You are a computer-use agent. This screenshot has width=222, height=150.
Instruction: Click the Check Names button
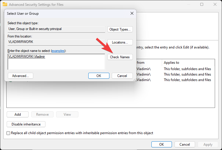120,57
